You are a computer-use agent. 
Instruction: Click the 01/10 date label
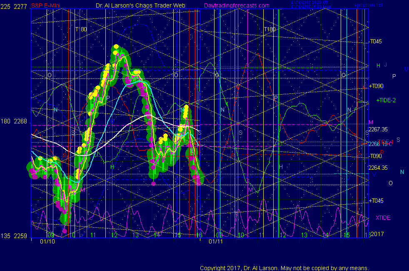(x=47, y=241)
